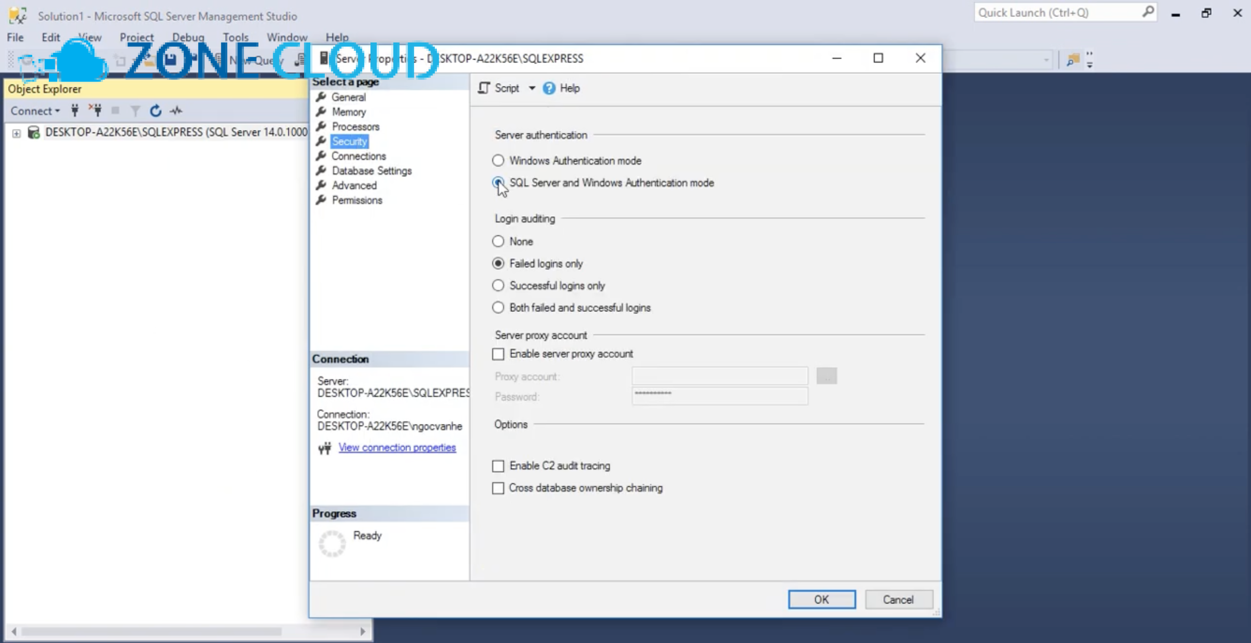Go to the Database Settings page

371,170
